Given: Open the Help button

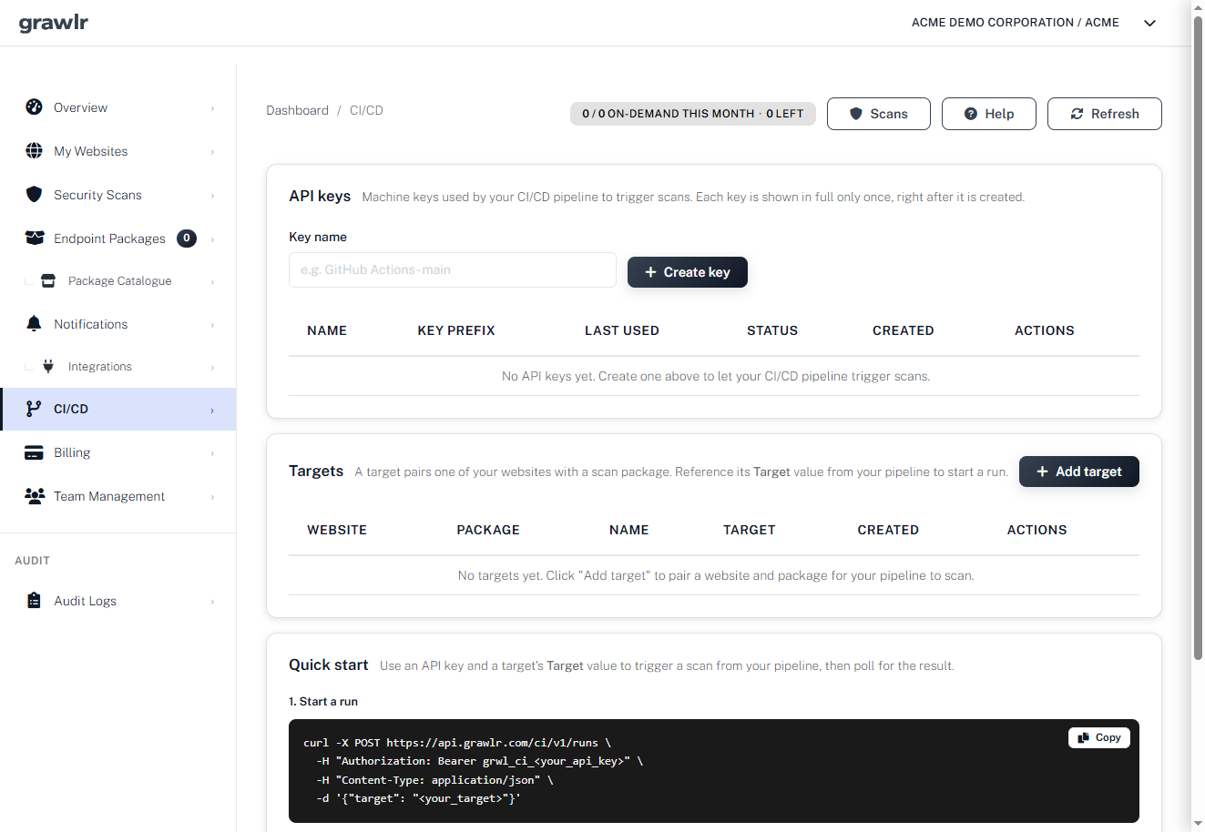Looking at the screenshot, I should [989, 114].
